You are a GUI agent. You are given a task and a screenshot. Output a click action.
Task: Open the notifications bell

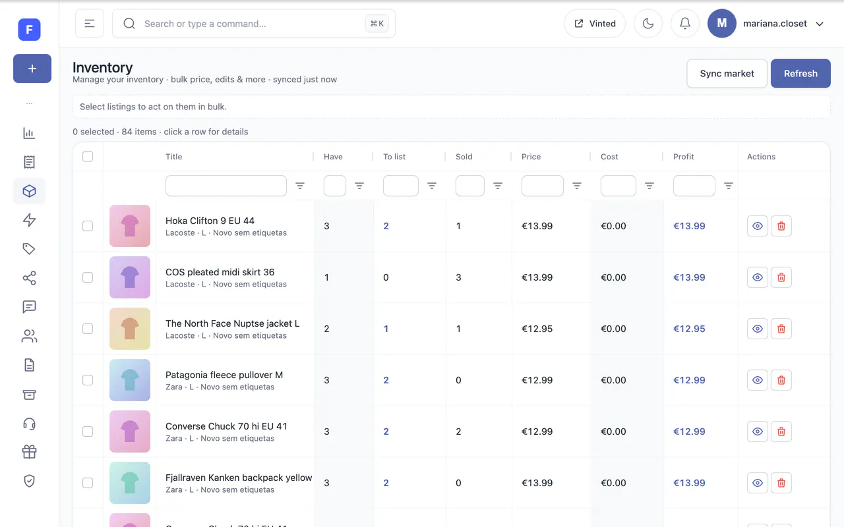coord(685,24)
